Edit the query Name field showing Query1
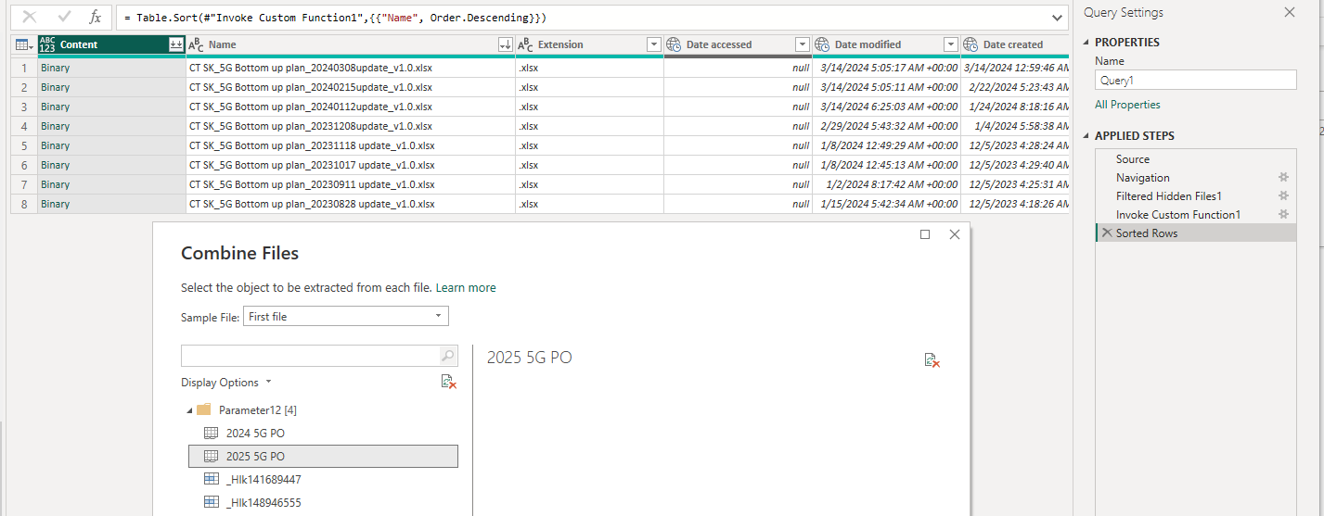This screenshot has height=516, width=1324. tap(1195, 81)
